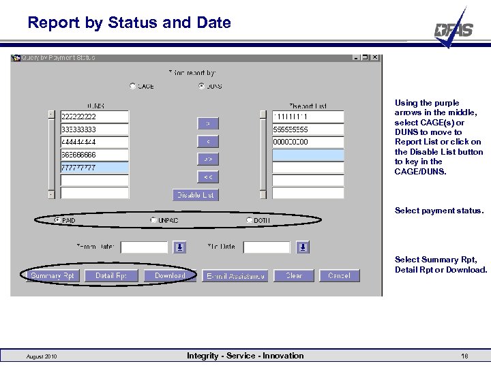Viewport: 491px width, 368px height.
Task: Click the Query by Payment Status window icon
Action: pyautogui.click(x=16, y=57)
